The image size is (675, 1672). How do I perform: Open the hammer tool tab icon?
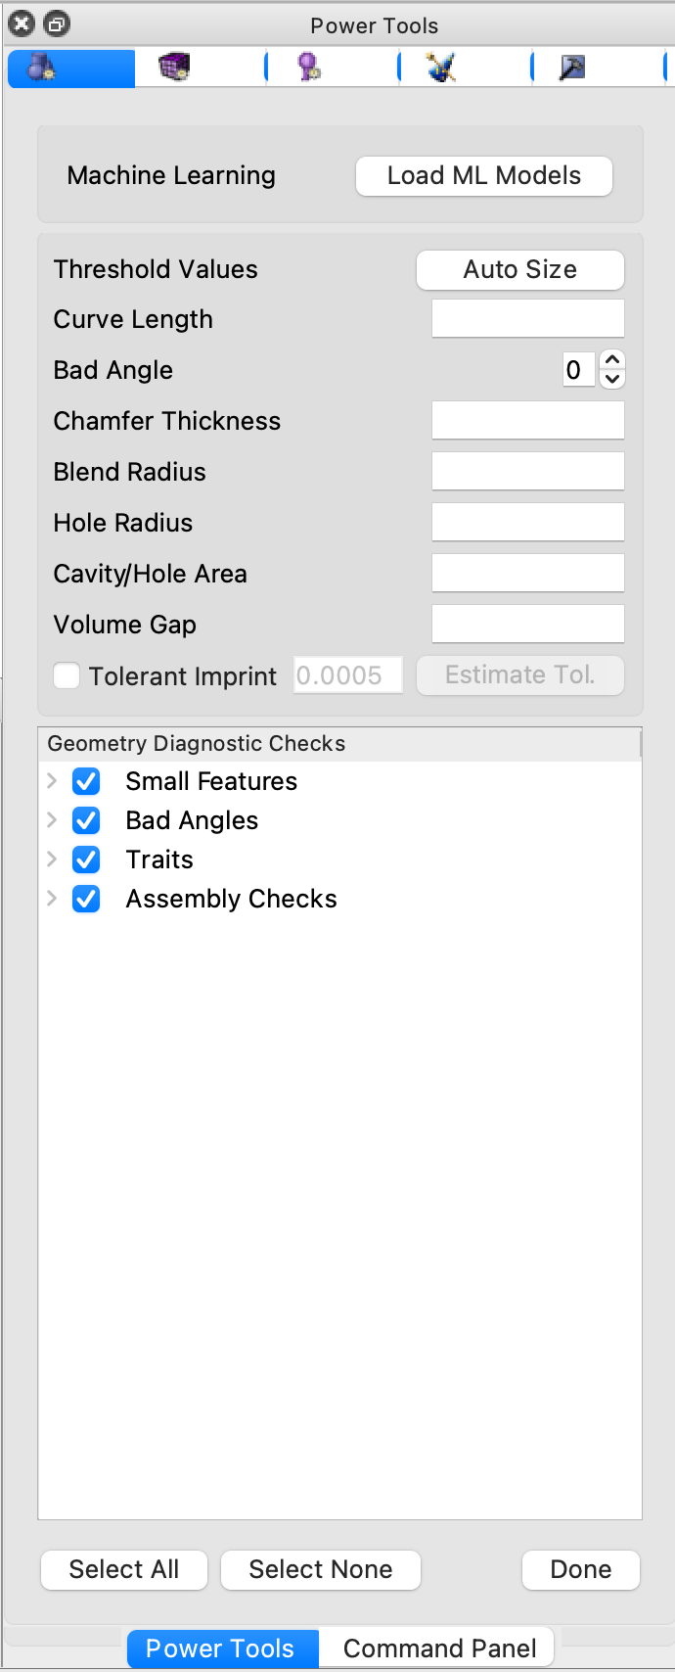pyautogui.click(x=572, y=68)
